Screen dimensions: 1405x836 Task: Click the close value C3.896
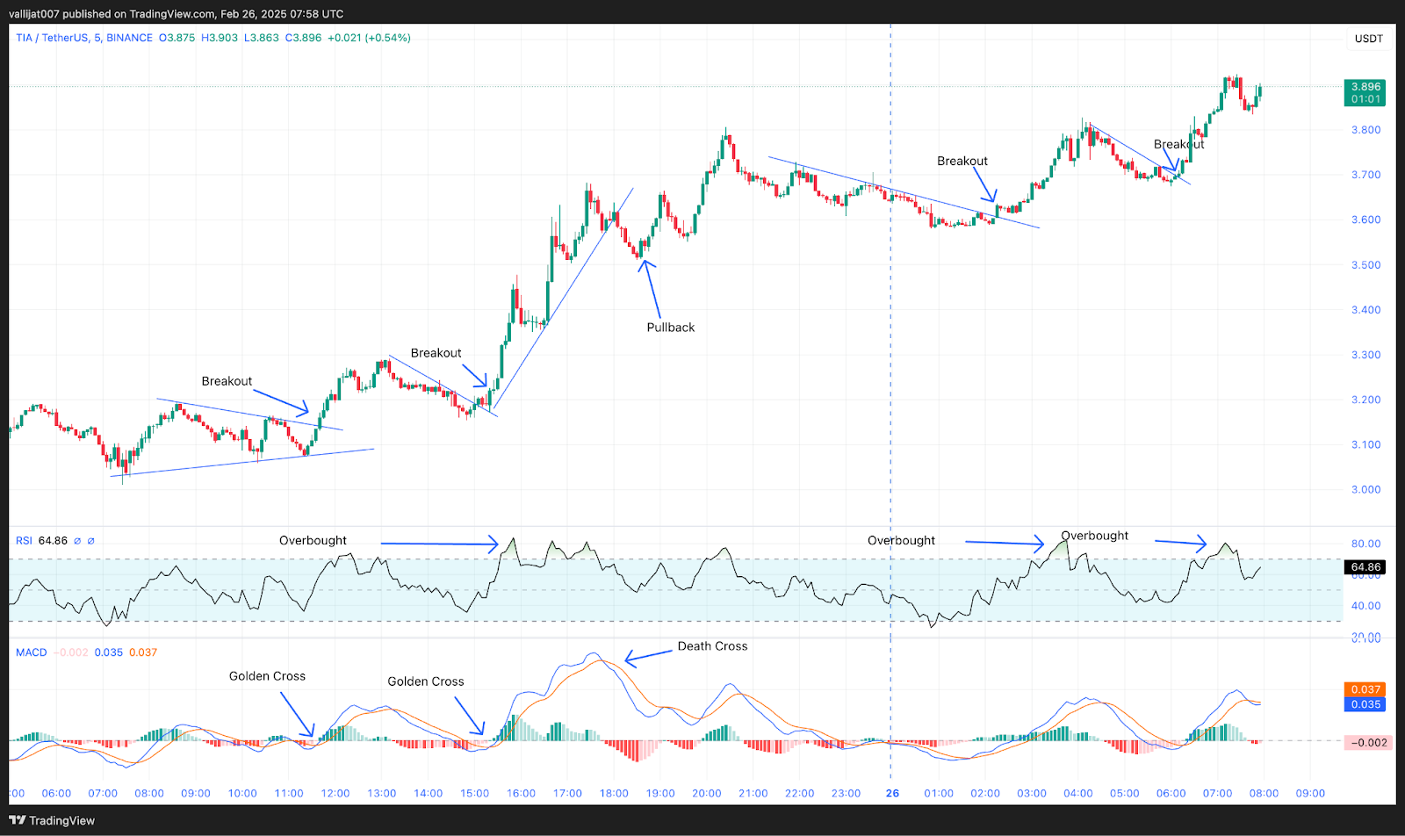[x=304, y=38]
